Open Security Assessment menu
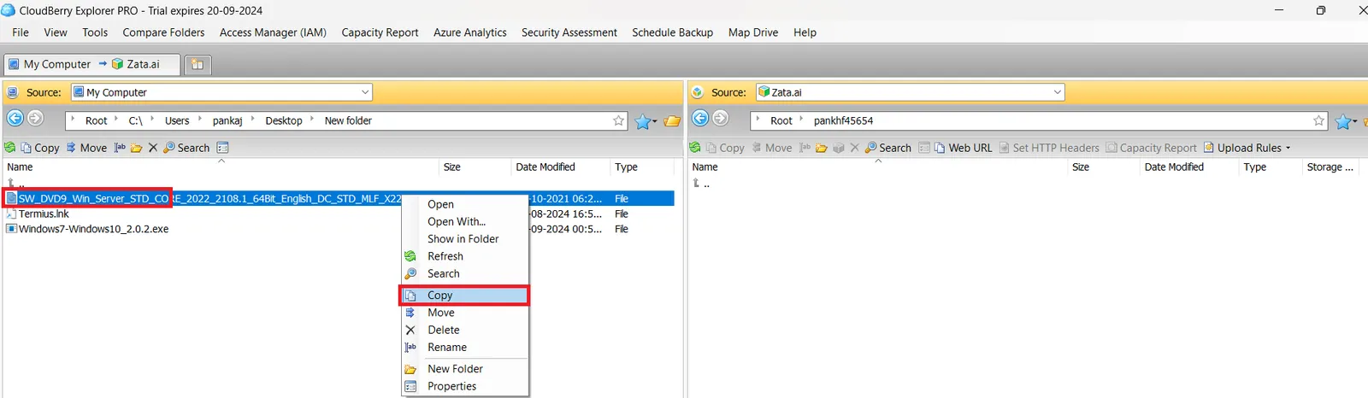Image resolution: width=1368 pixels, height=398 pixels. tap(569, 32)
